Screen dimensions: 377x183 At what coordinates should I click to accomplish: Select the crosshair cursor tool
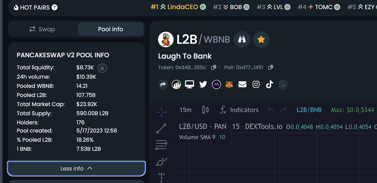click(x=161, y=112)
